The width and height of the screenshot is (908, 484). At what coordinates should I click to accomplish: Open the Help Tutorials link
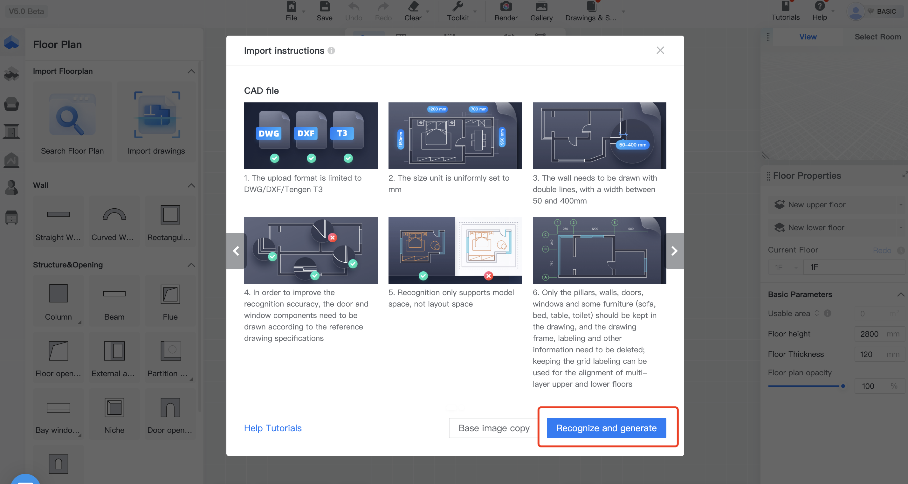click(x=272, y=428)
